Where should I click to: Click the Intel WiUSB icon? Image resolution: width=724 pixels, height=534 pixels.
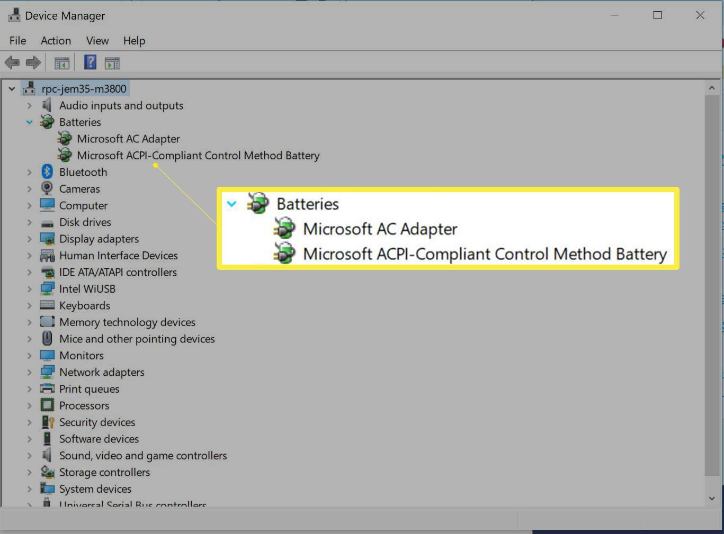(47, 289)
